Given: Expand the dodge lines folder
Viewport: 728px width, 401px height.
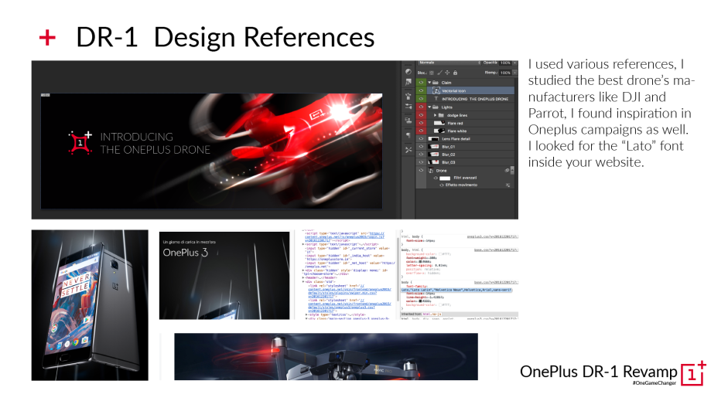Looking at the screenshot, I should [x=436, y=114].
